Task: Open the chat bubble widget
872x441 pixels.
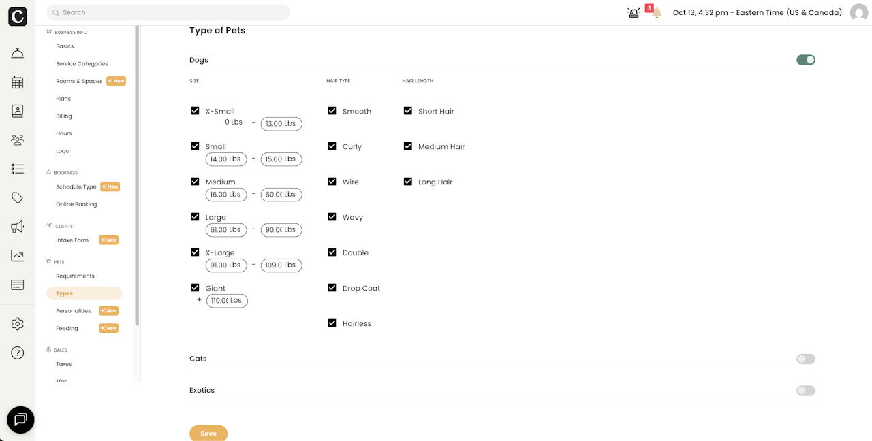Action: tap(20, 420)
